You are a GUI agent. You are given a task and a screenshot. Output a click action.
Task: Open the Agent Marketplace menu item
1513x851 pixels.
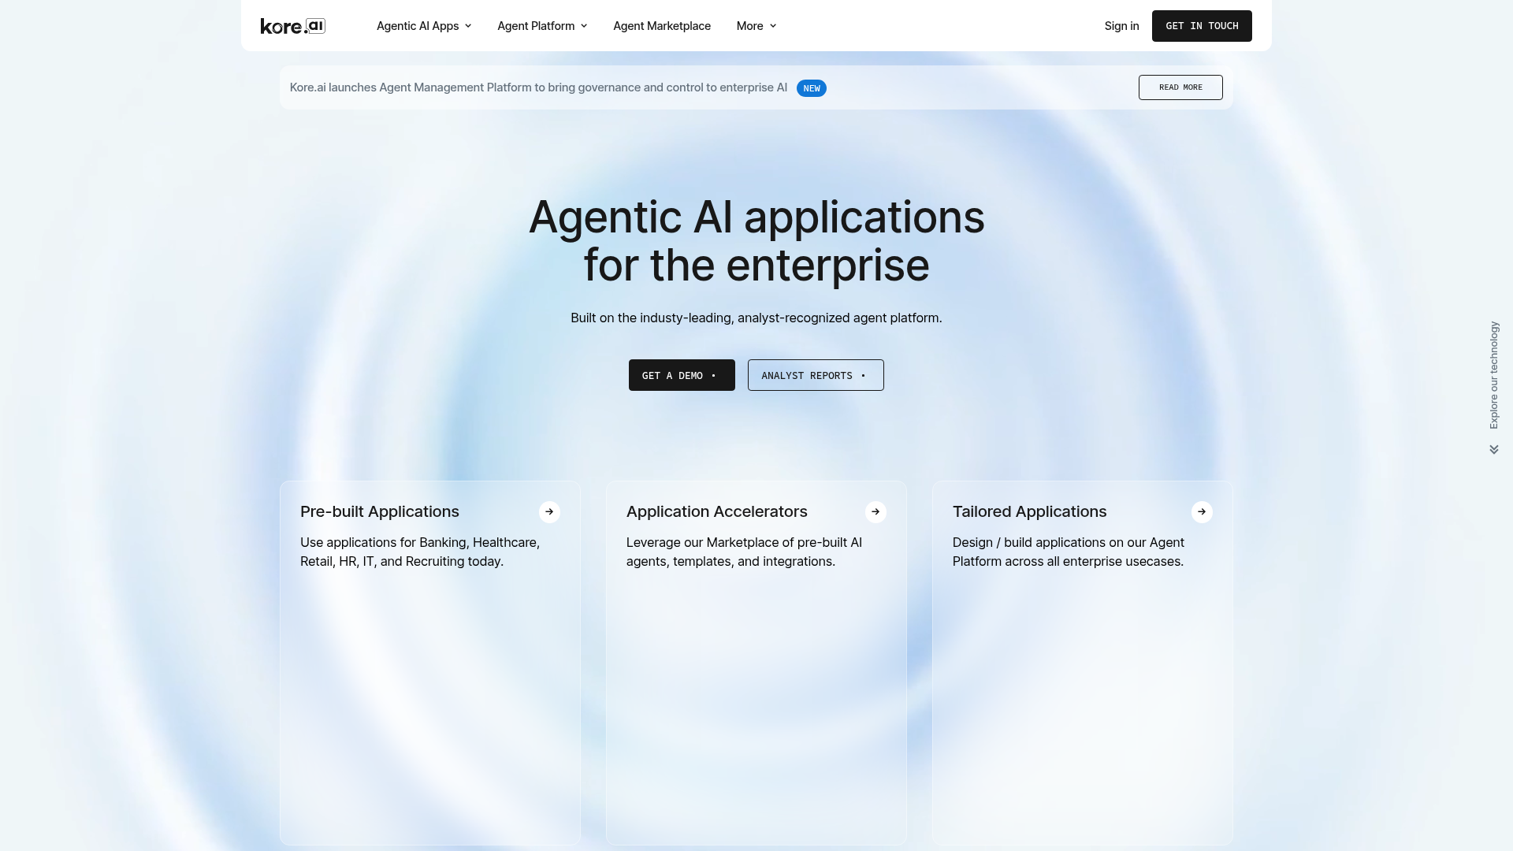coord(662,26)
